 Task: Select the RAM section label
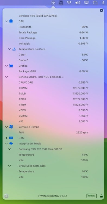point(21,138)
